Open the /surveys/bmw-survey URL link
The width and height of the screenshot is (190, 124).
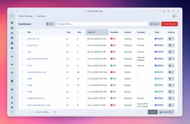click(37, 72)
